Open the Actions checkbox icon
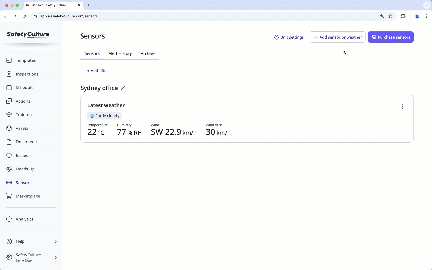The width and height of the screenshot is (432, 270). pos(9,101)
